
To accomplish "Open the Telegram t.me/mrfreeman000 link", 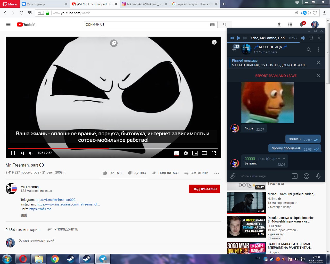I will (x=55, y=200).
